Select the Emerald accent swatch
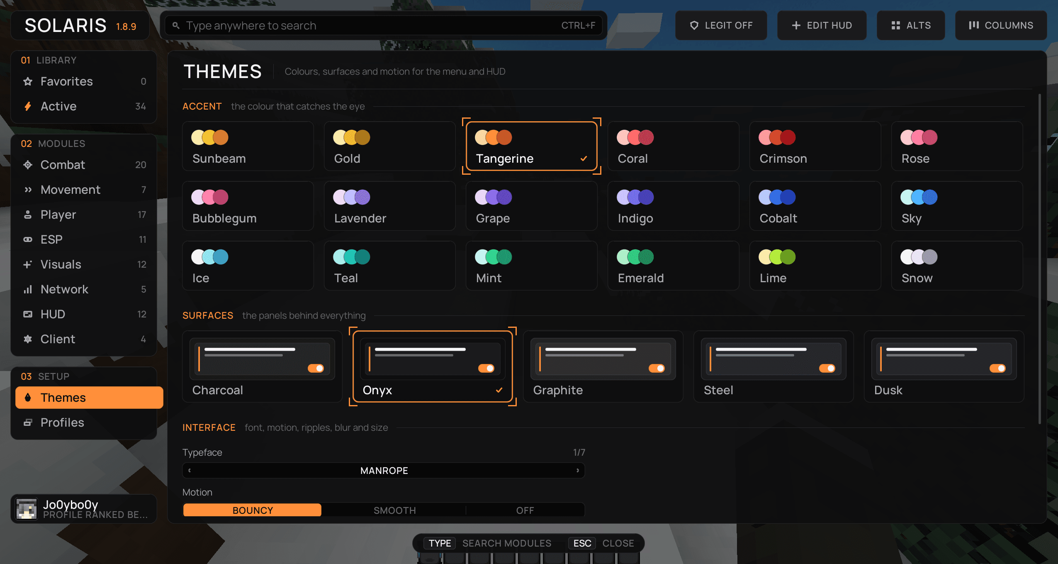 pos(673,266)
